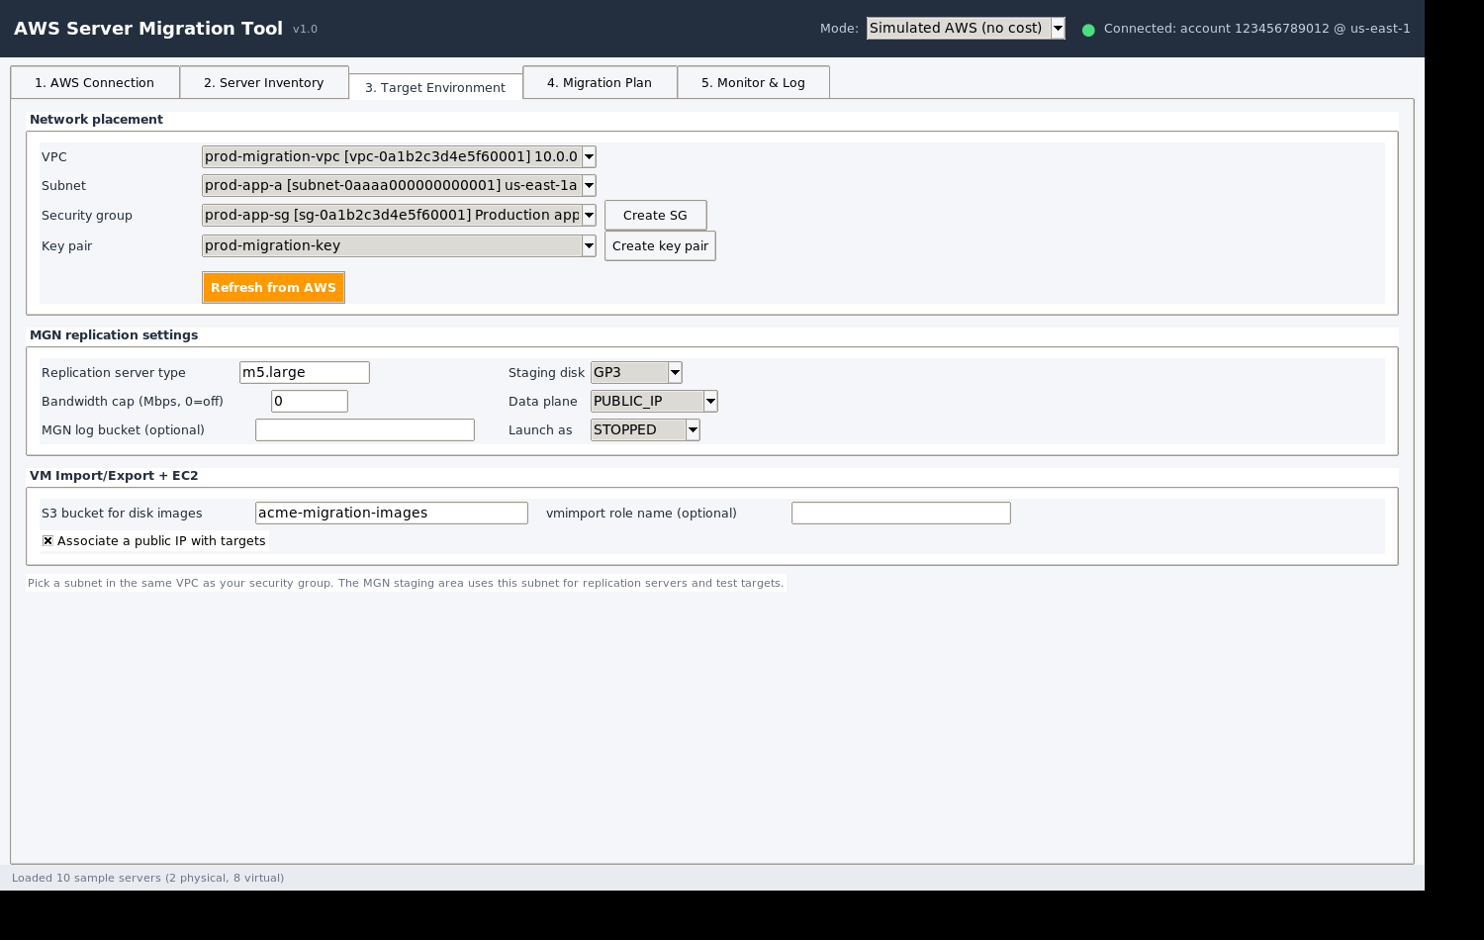
Task: Click the 'Connected: account 123456789012 @ us-east-1' text
Action: pyautogui.click(x=1257, y=29)
